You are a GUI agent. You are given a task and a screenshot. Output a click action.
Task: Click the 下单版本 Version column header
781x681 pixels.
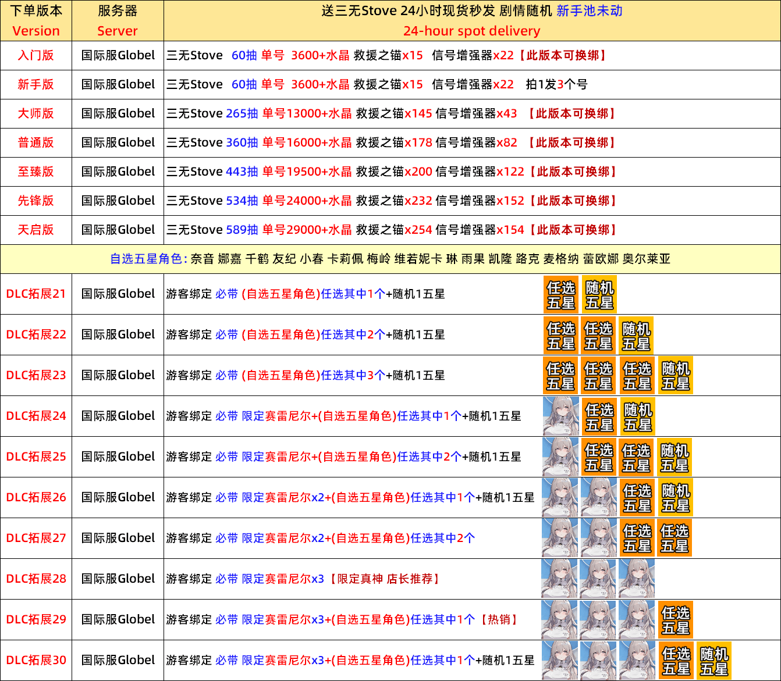tap(35, 20)
